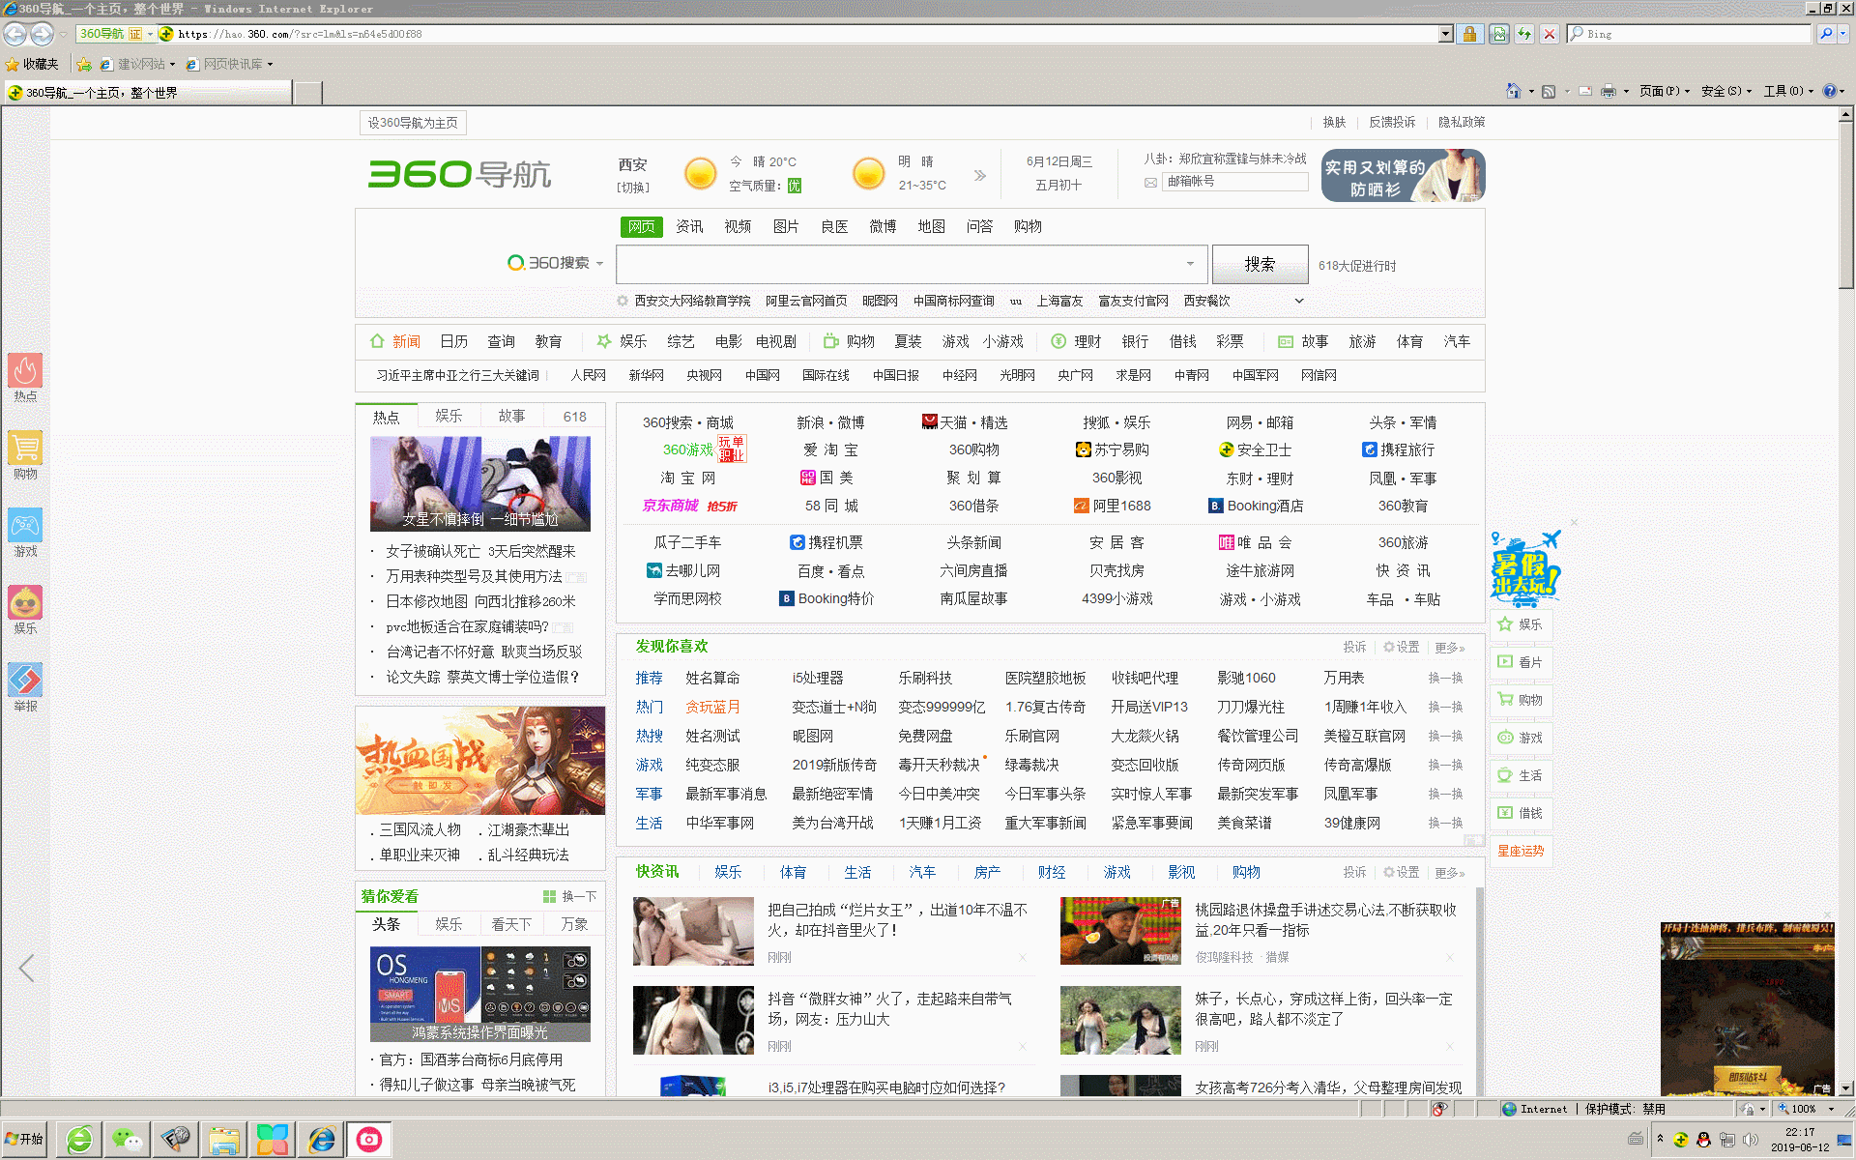Viewport: 1856px width, 1160px height.
Task: Close the 暑假出去玩 floating ad
Action: tap(1574, 522)
